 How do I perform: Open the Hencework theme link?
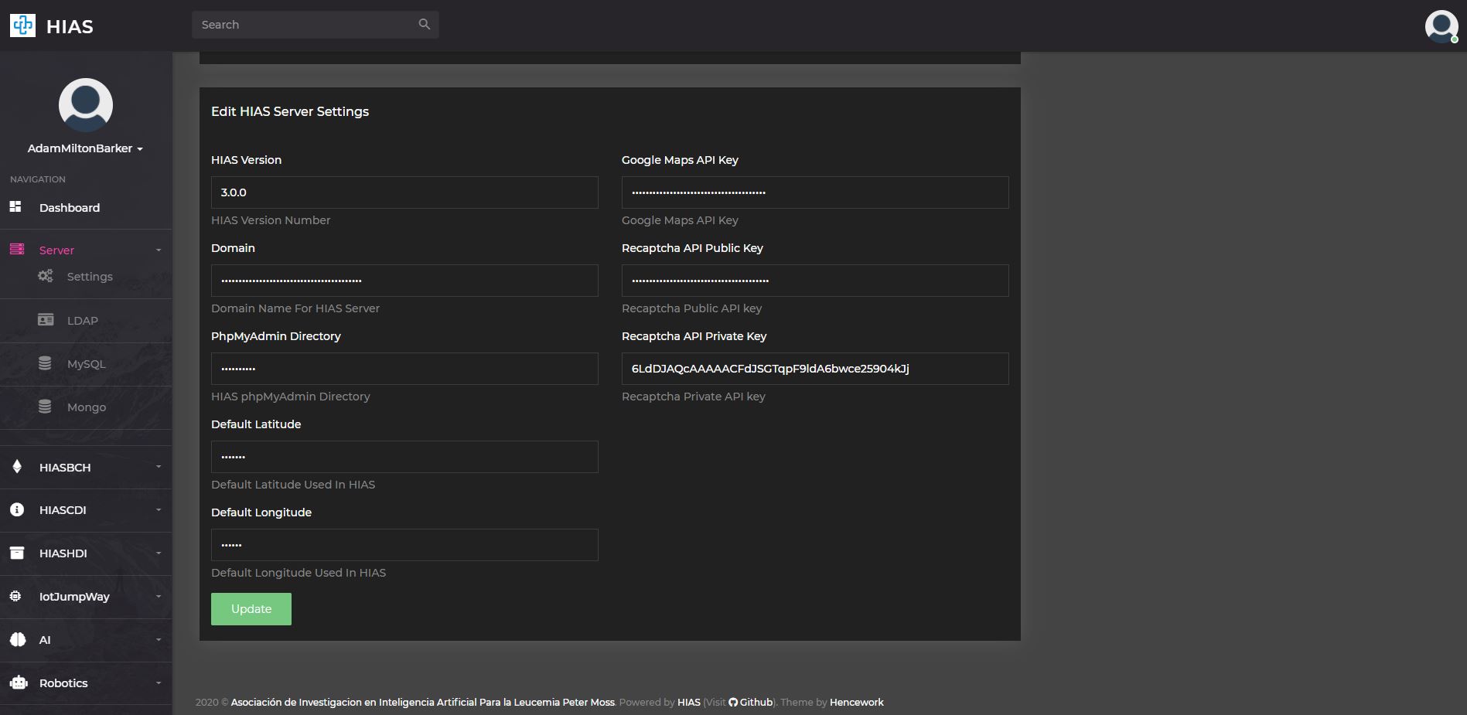857,702
